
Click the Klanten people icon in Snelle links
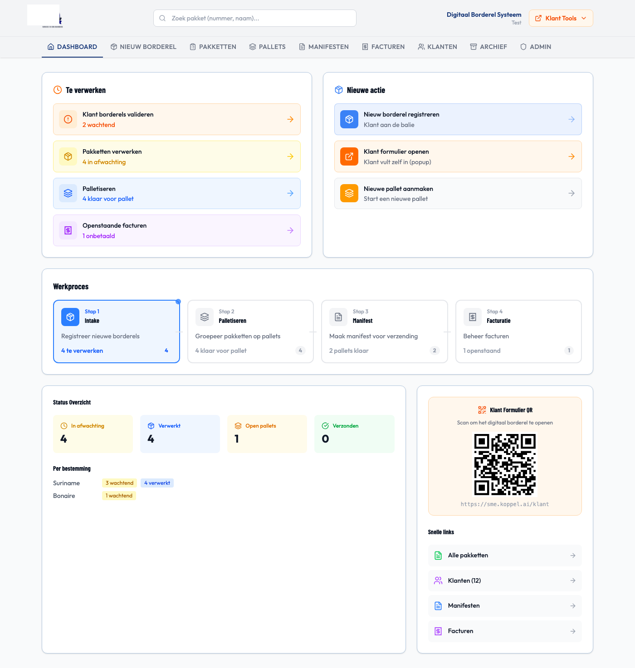438,580
